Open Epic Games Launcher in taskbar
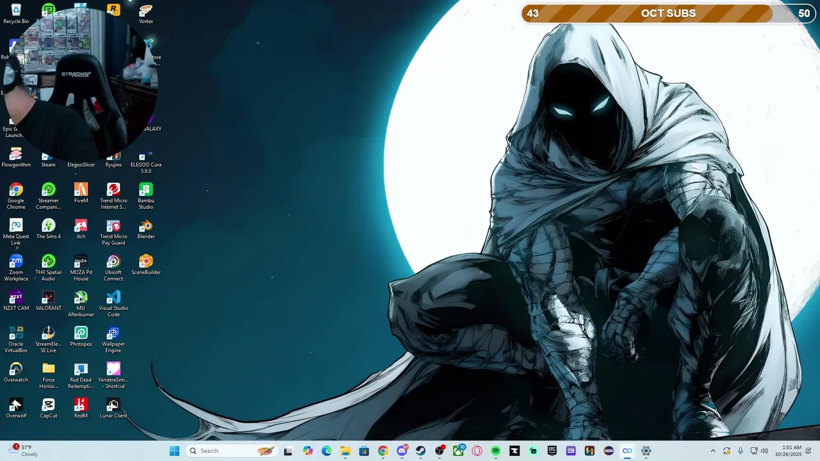The height and width of the screenshot is (461, 820). coord(552,451)
